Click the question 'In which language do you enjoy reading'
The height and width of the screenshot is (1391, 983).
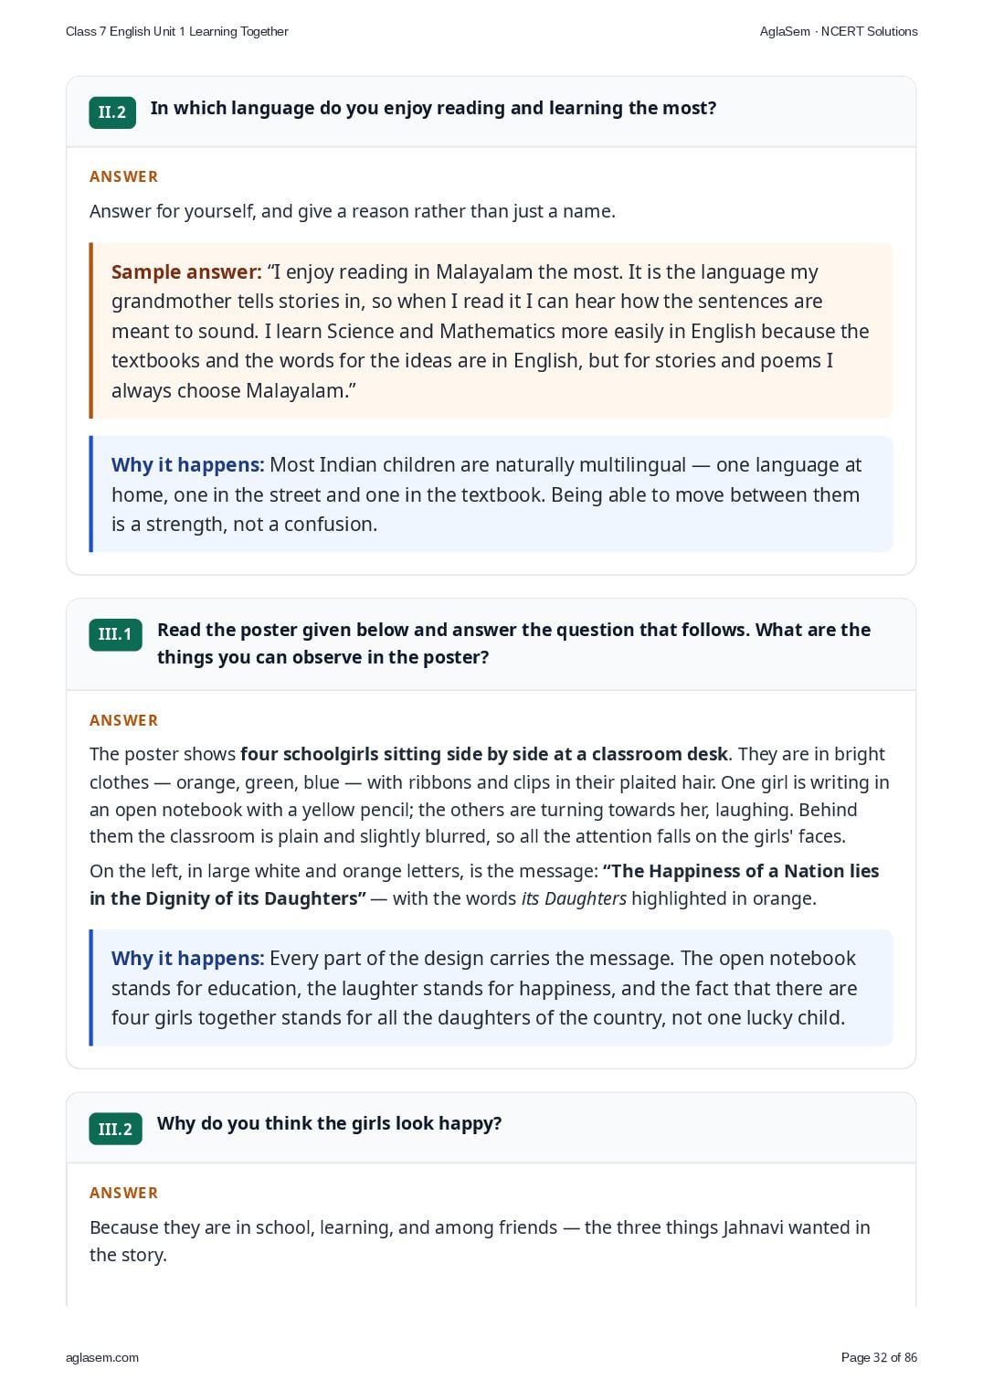click(x=433, y=108)
